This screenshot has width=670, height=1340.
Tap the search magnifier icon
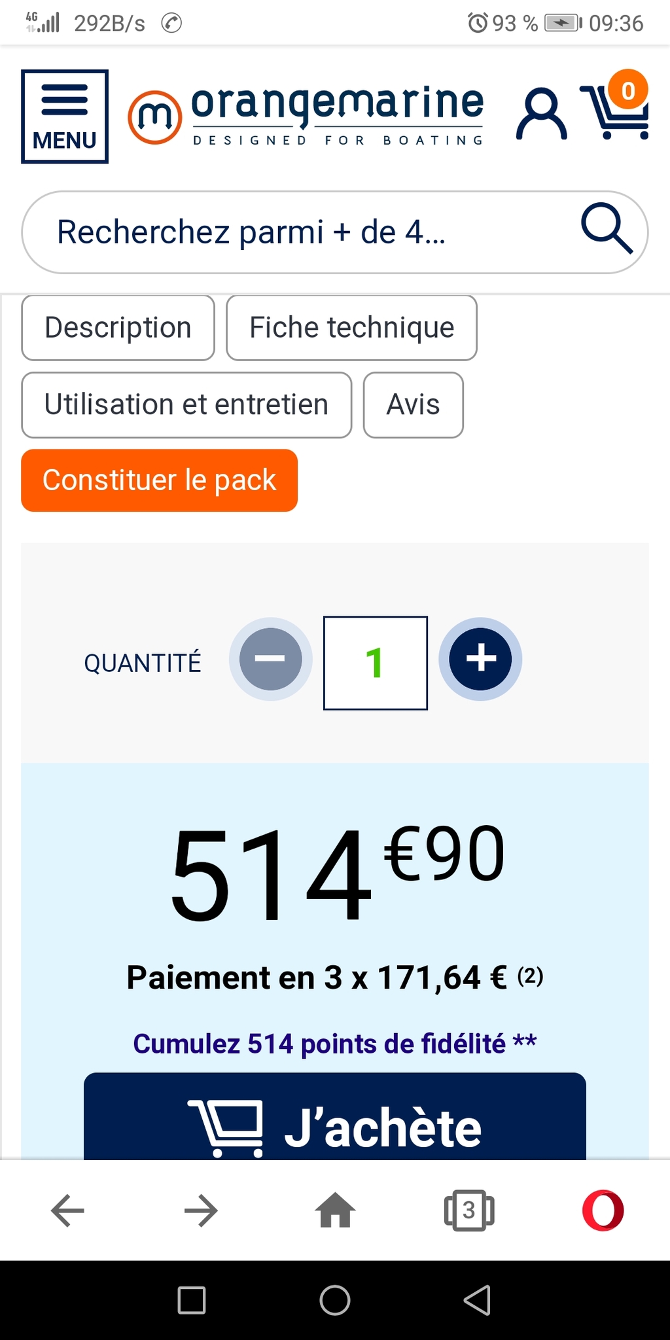607,229
